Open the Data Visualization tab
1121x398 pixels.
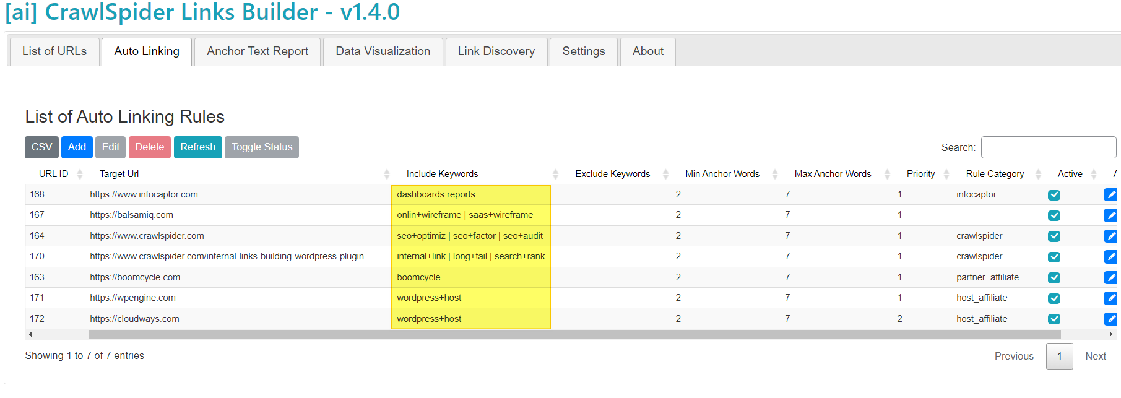point(383,51)
